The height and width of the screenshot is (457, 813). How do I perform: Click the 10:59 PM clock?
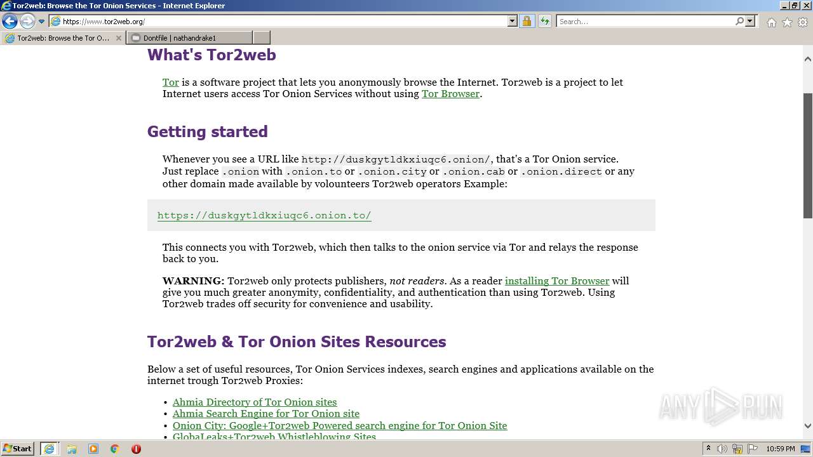click(x=781, y=449)
